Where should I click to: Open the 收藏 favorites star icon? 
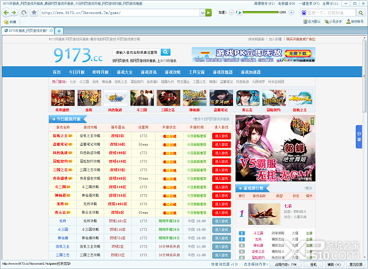tap(6, 22)
